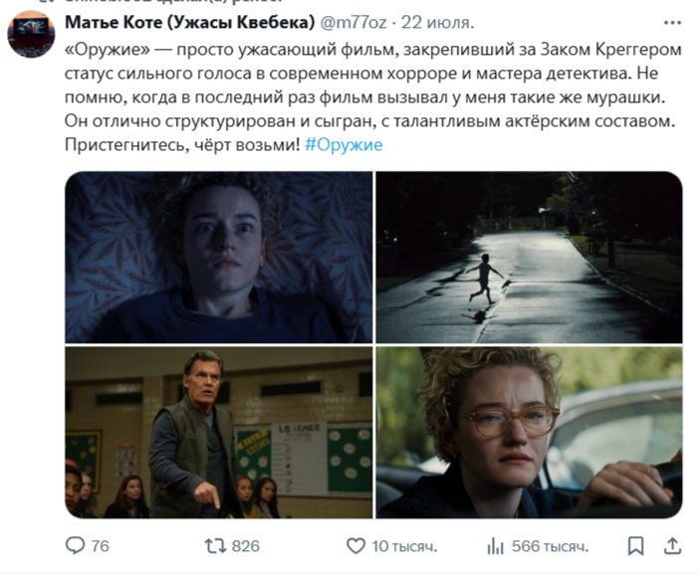Open photo of child running on road
The width and height of the screenshot is (699, 574).
[529, 257]
